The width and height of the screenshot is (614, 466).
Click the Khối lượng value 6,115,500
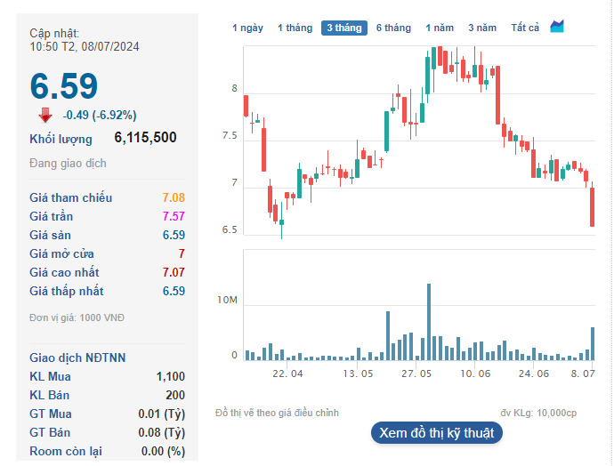(145, 138)
